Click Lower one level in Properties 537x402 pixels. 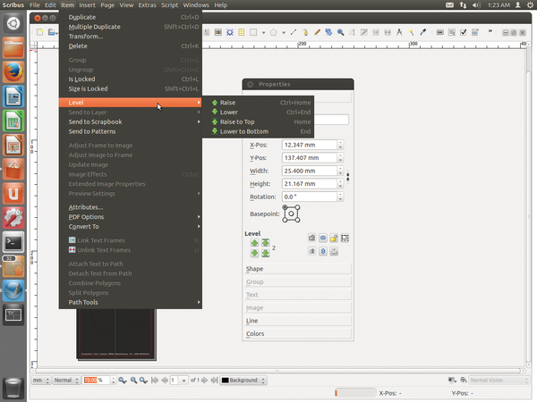(x=254, y=254)
